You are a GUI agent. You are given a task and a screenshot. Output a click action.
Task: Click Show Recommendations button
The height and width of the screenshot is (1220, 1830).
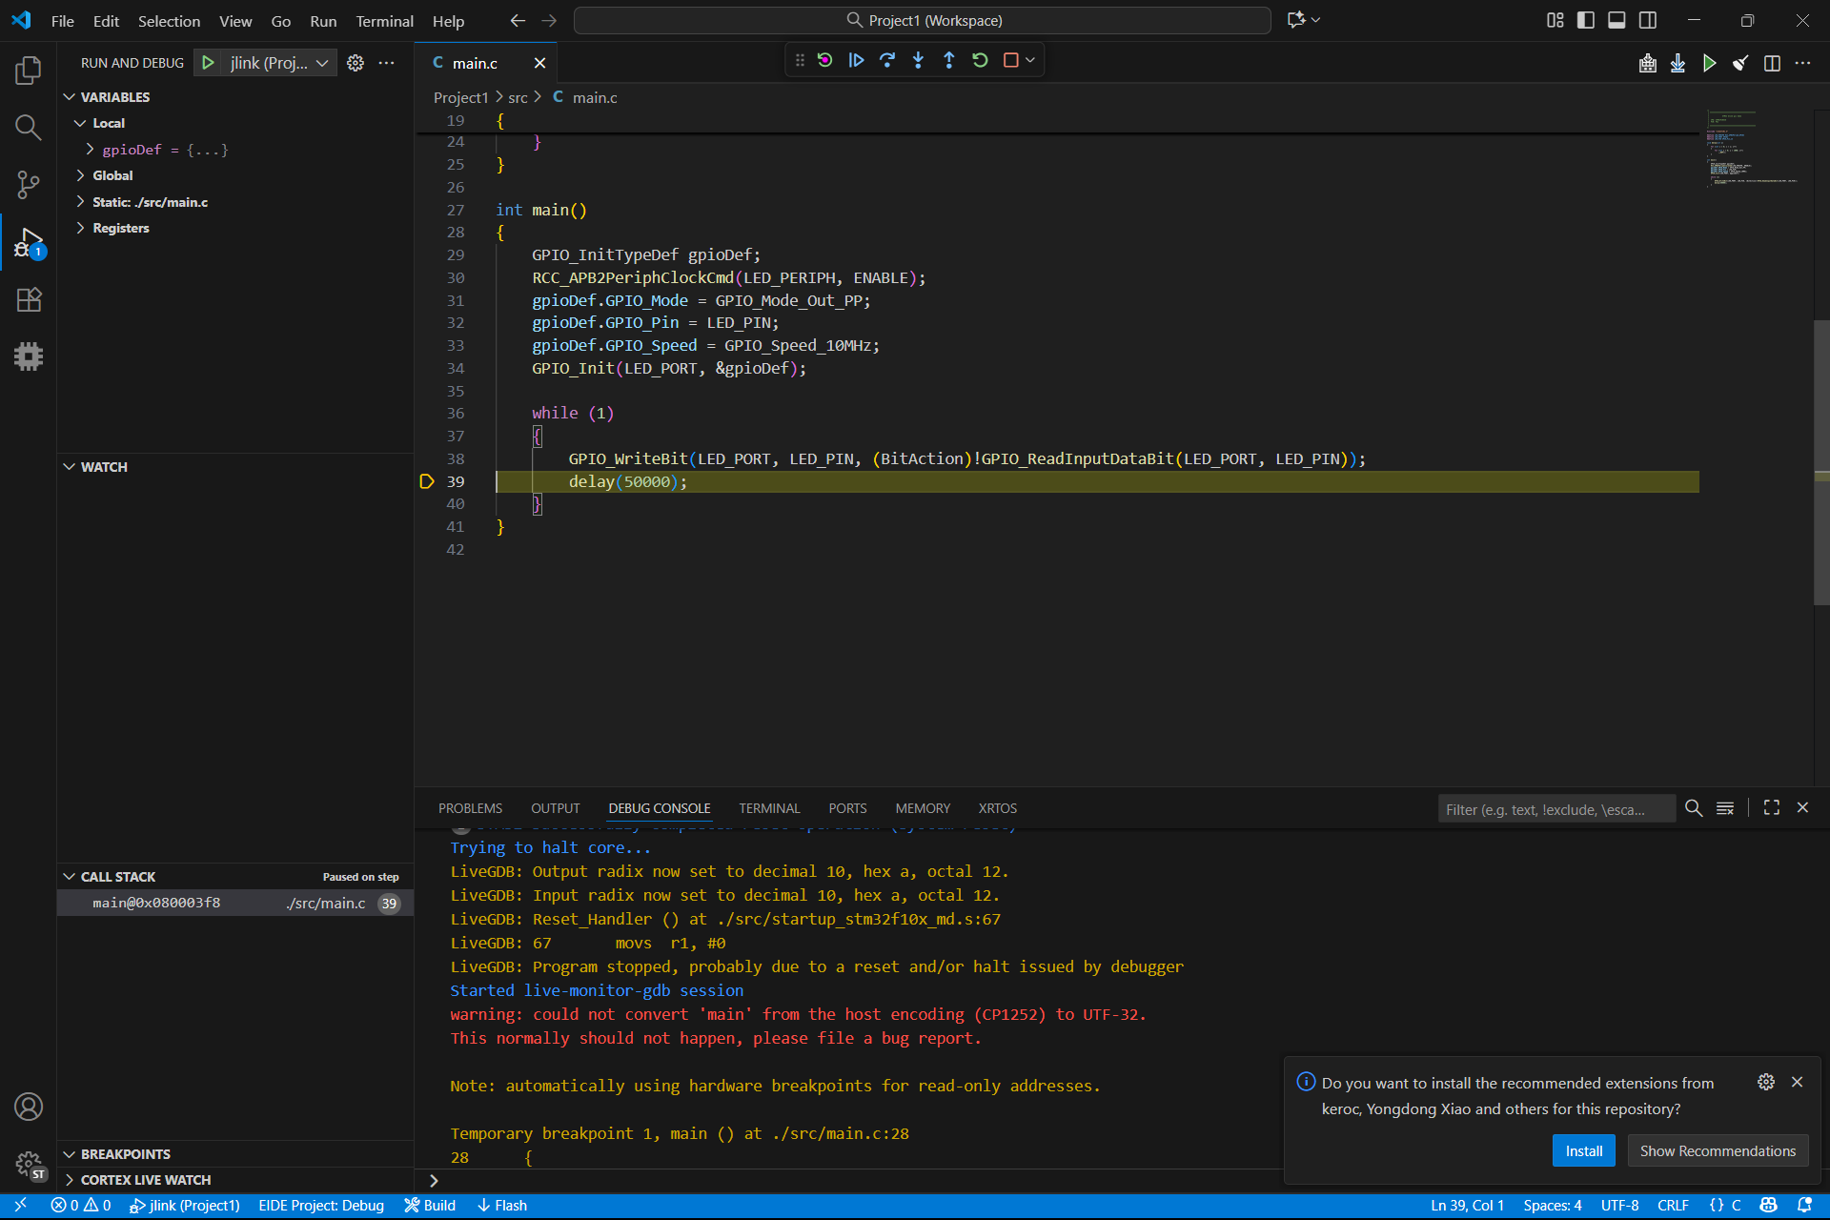(1718, 1150)
